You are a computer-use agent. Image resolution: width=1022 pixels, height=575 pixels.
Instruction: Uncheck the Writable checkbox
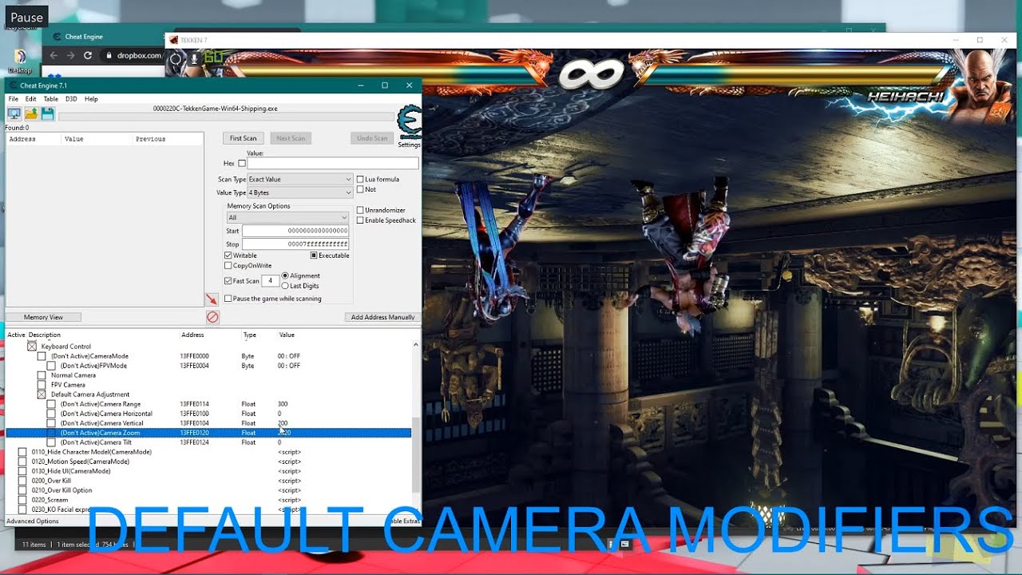228,256
